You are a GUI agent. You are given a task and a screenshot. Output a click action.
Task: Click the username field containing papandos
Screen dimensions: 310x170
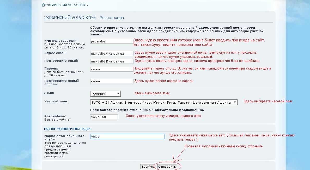click(x=112, y=41)
